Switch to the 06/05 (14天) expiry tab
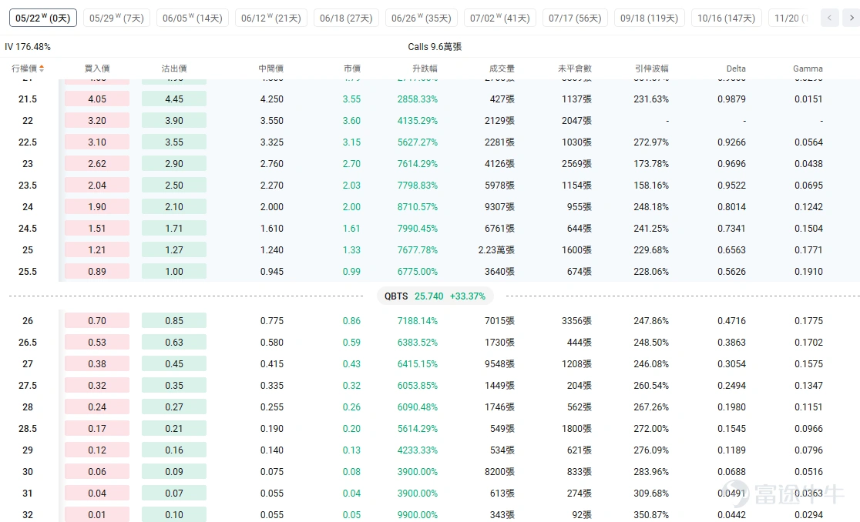Viewport: 860px width, 522px height. (x=193, y=18)
